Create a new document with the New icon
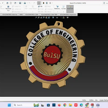The height and width of the screenshot is (108, 108). (x=11, y=3)
